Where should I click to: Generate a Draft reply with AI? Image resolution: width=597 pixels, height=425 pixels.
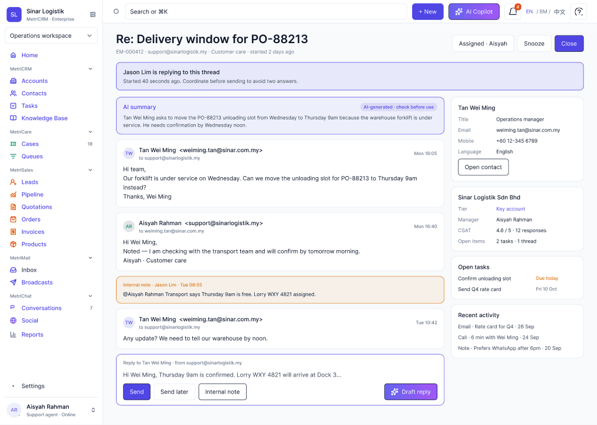[x=410, y=392]
